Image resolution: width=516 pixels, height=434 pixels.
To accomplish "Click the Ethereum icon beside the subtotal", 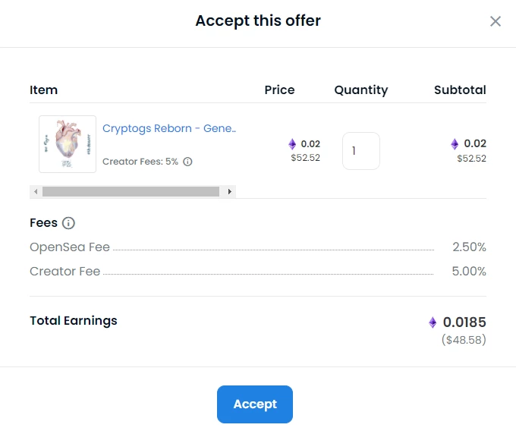I will click(455, 144).
